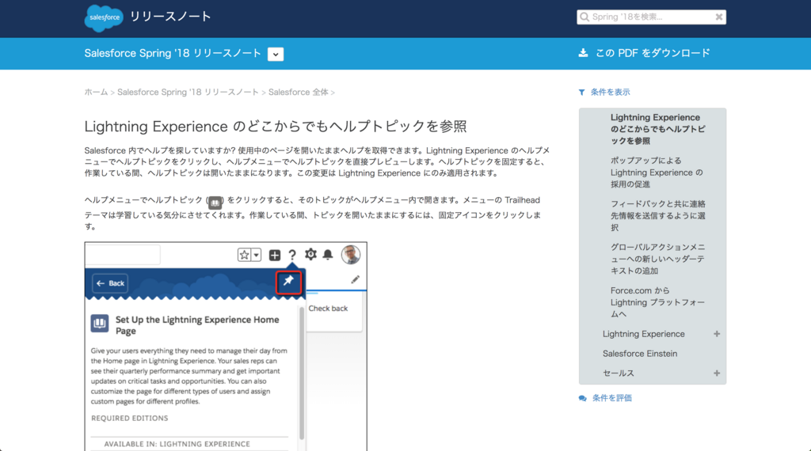Expand Lightning Experience with plus icon
Screen dimensions: 811x451
[717, 334]
